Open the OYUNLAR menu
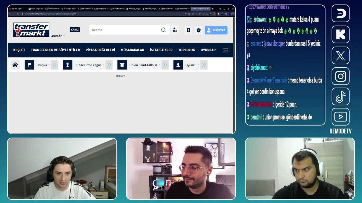This screenshot has width=362, height=203. 208,50
